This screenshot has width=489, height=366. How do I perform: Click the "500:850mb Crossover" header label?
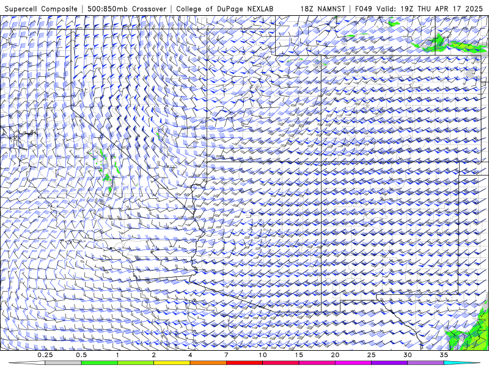pos(127,9)
